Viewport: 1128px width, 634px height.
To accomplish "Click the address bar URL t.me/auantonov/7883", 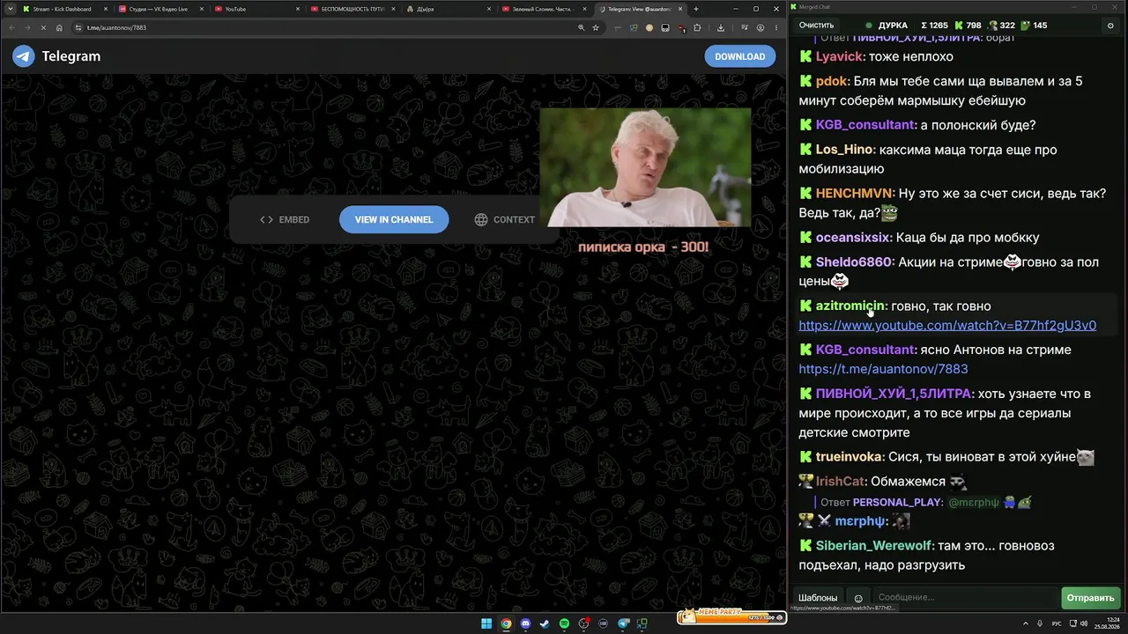I will (x=116, y=27).
